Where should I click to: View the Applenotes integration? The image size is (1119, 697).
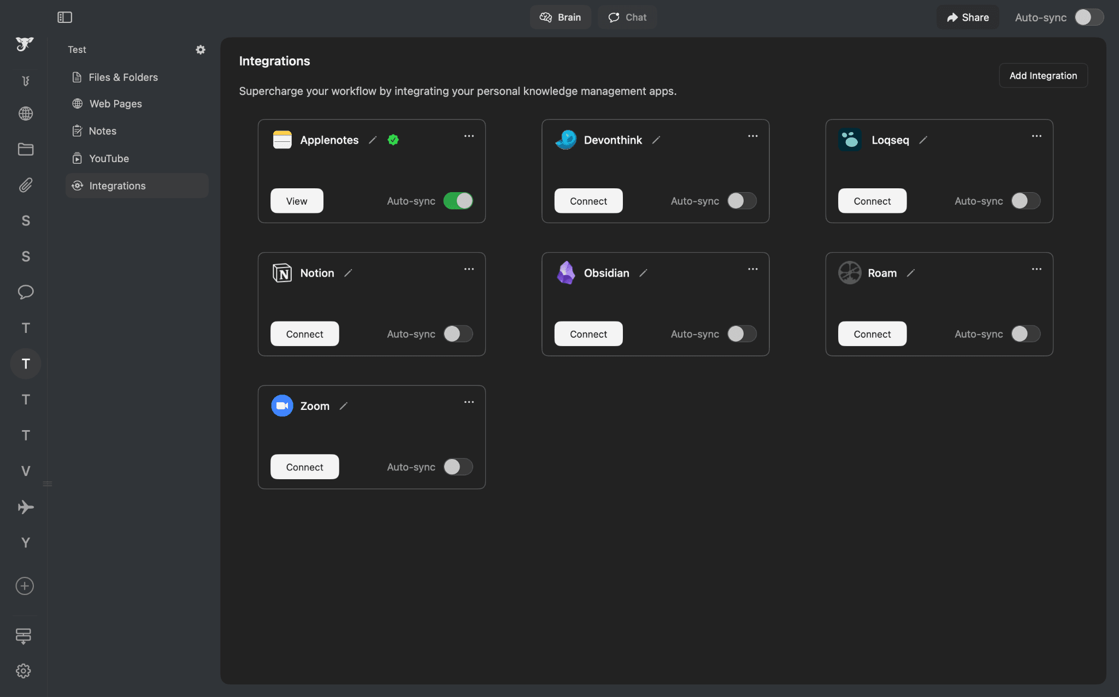297,201
